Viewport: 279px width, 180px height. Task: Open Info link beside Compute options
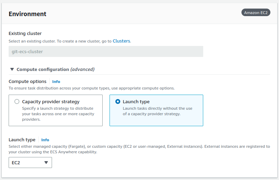point(56,82)
